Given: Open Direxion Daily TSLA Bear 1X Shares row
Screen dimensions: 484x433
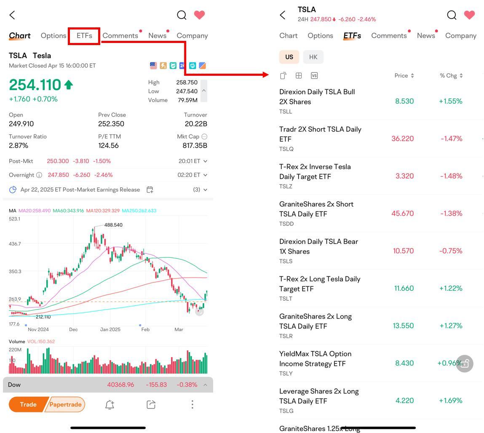Looking at the screenshot, I should 381,251.
